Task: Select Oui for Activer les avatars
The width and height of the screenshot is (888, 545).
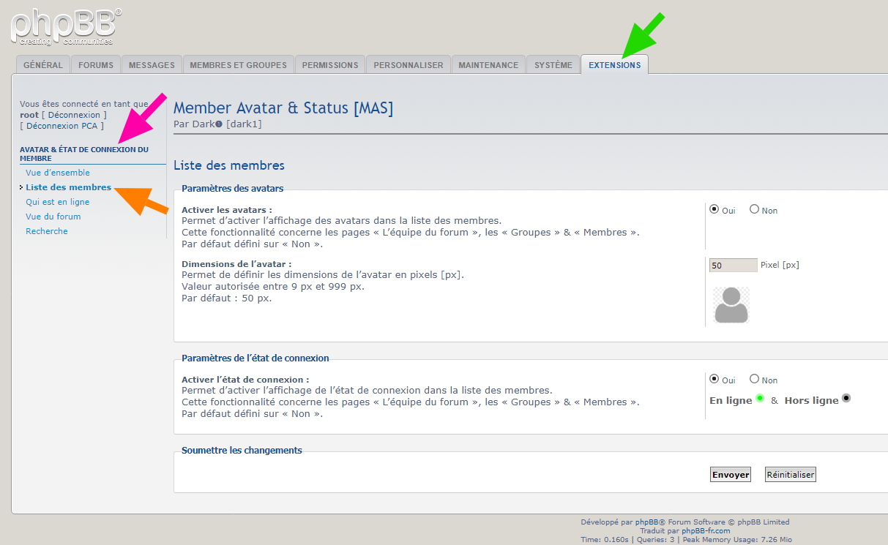Action: click(x=714, y=209)
